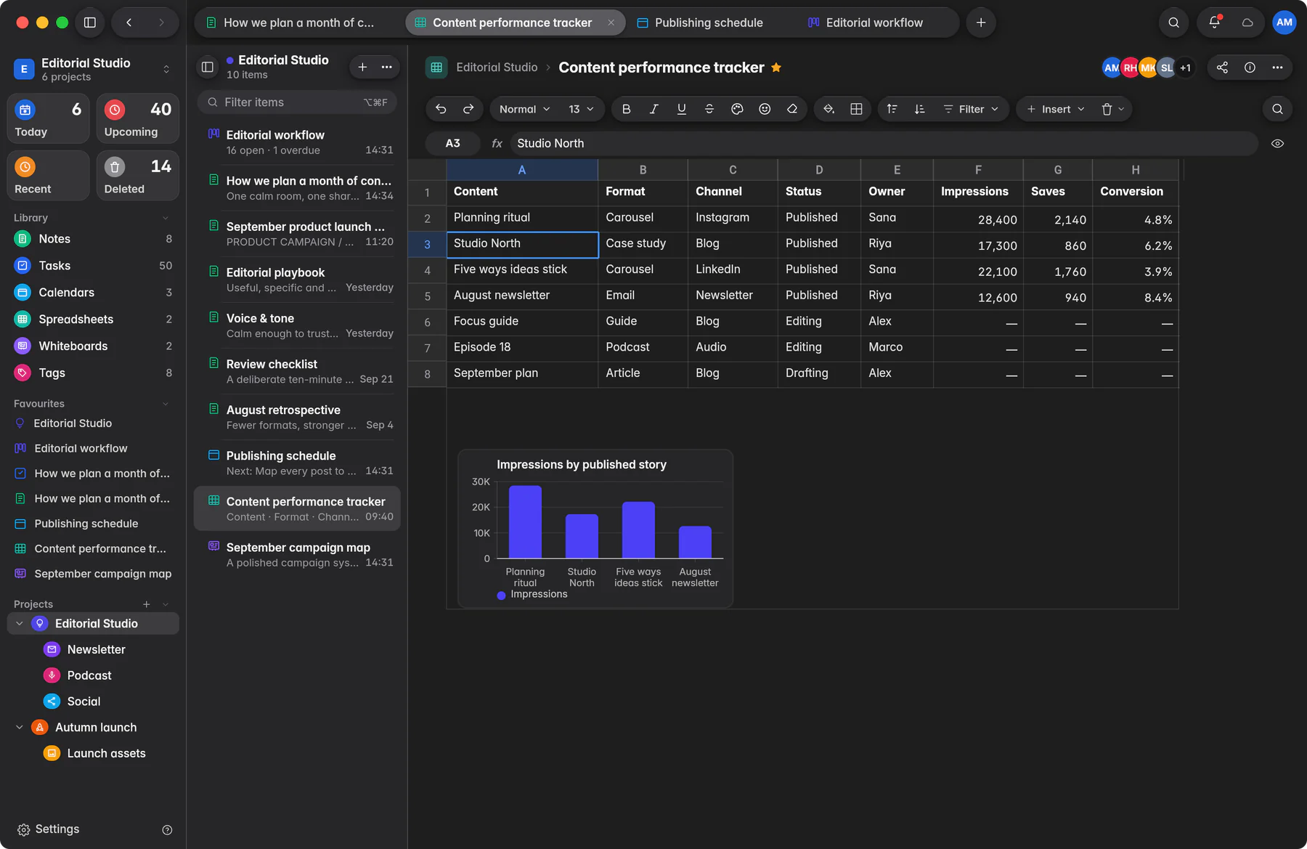The image size is (1307, 849).
Task: Open the workspace switcher chevrons
Action: tap(166, 69)
